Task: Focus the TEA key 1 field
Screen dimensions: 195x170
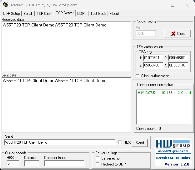Action: (153, 58)
